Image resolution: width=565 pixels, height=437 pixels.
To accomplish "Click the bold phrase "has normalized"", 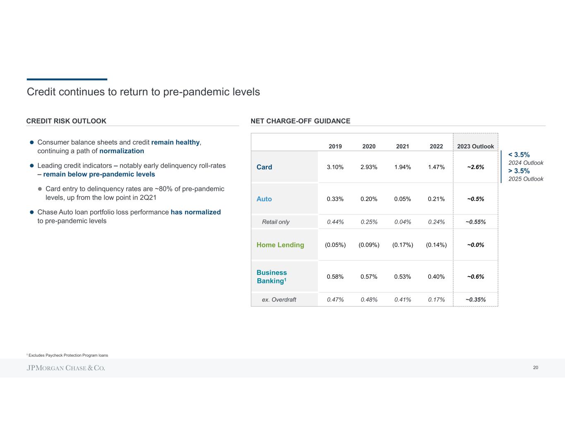I will 196,212.
